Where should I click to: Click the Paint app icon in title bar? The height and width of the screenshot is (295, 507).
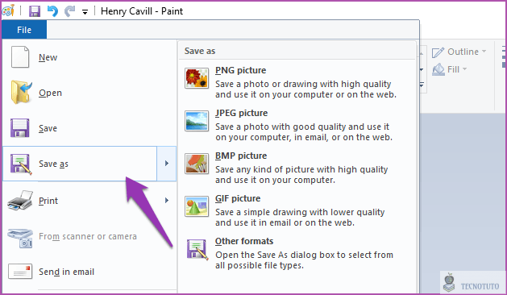8,10
